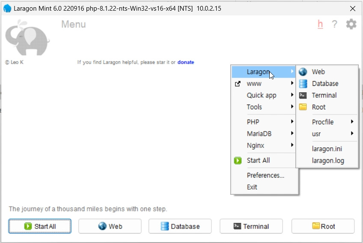Image resolution: width=363 pixels, height=243 pixels.
Task: Expand the PHP submenu arrow
Action: click(292, 121)
